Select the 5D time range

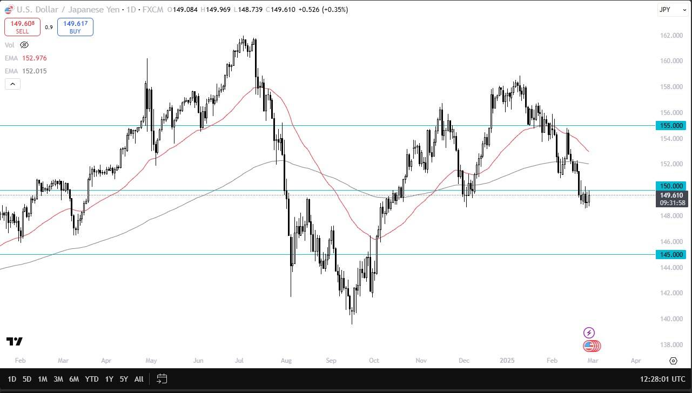coord(26,379)
